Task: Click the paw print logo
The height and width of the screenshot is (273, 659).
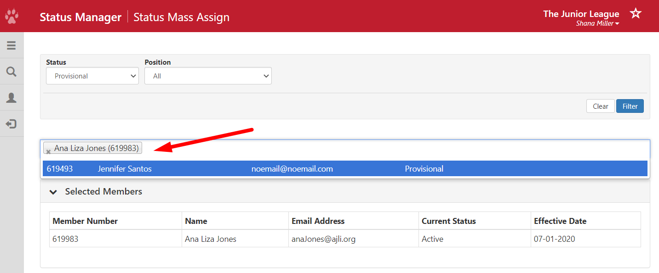Action: click(x=11, y=16)
